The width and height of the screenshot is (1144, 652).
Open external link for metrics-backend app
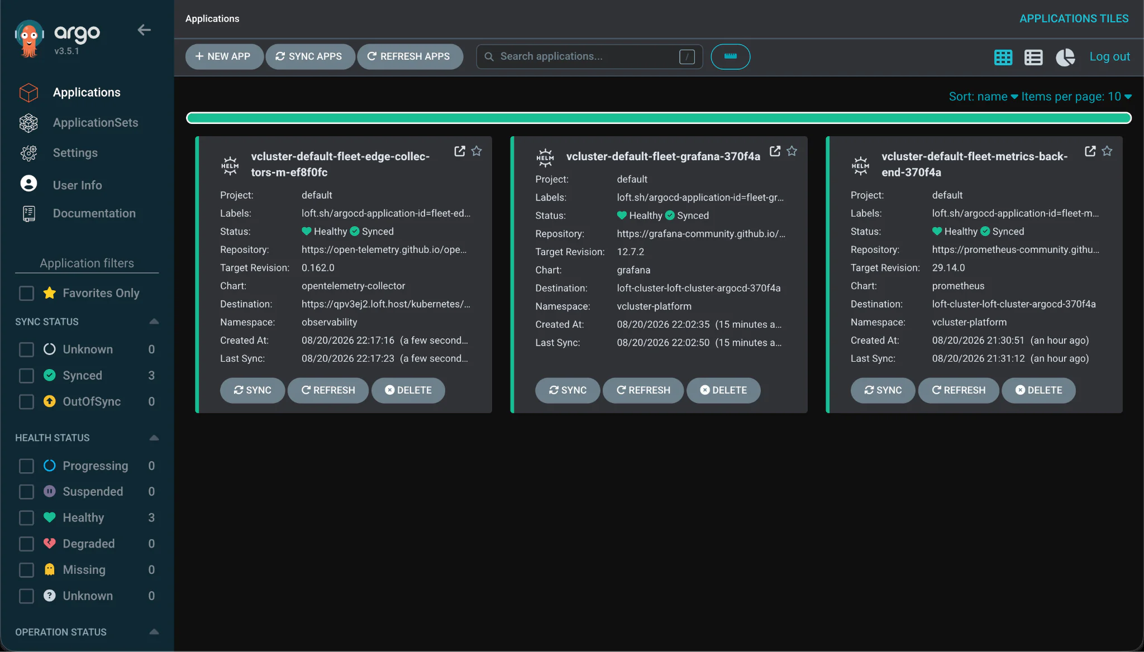1090,151
